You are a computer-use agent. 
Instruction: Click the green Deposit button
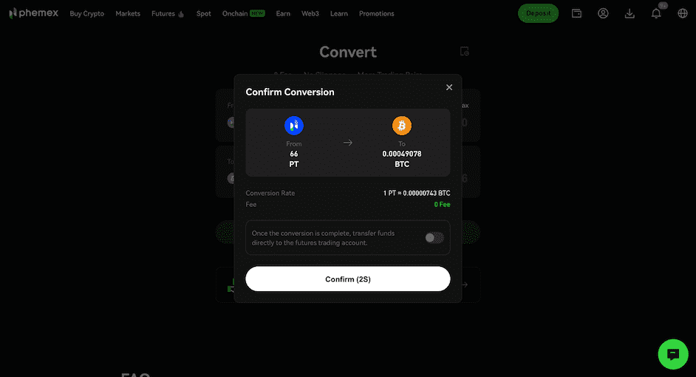(x=538, y=13)
